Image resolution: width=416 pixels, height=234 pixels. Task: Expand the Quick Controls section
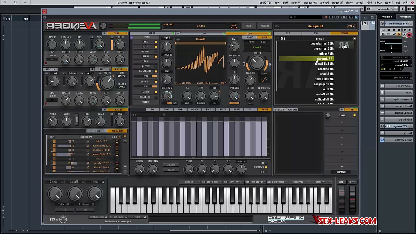(396, 140)
